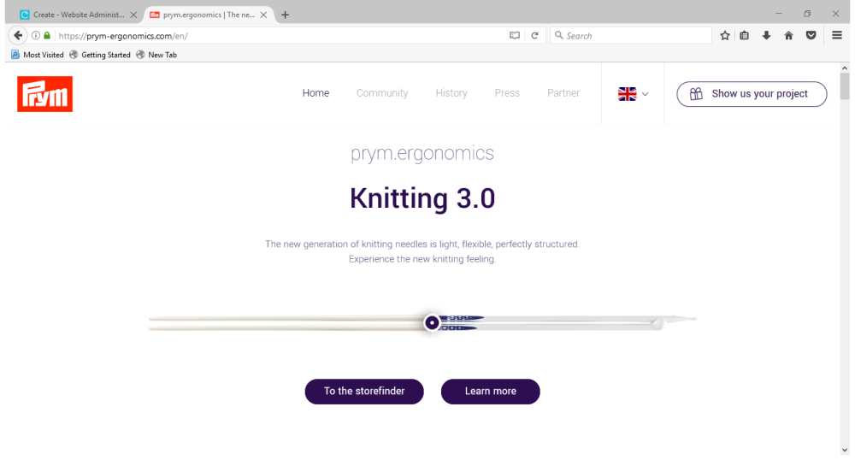Close the prym.ergonomics tab
This screenshot has height=460, width=855.
(x=263, y=15)
